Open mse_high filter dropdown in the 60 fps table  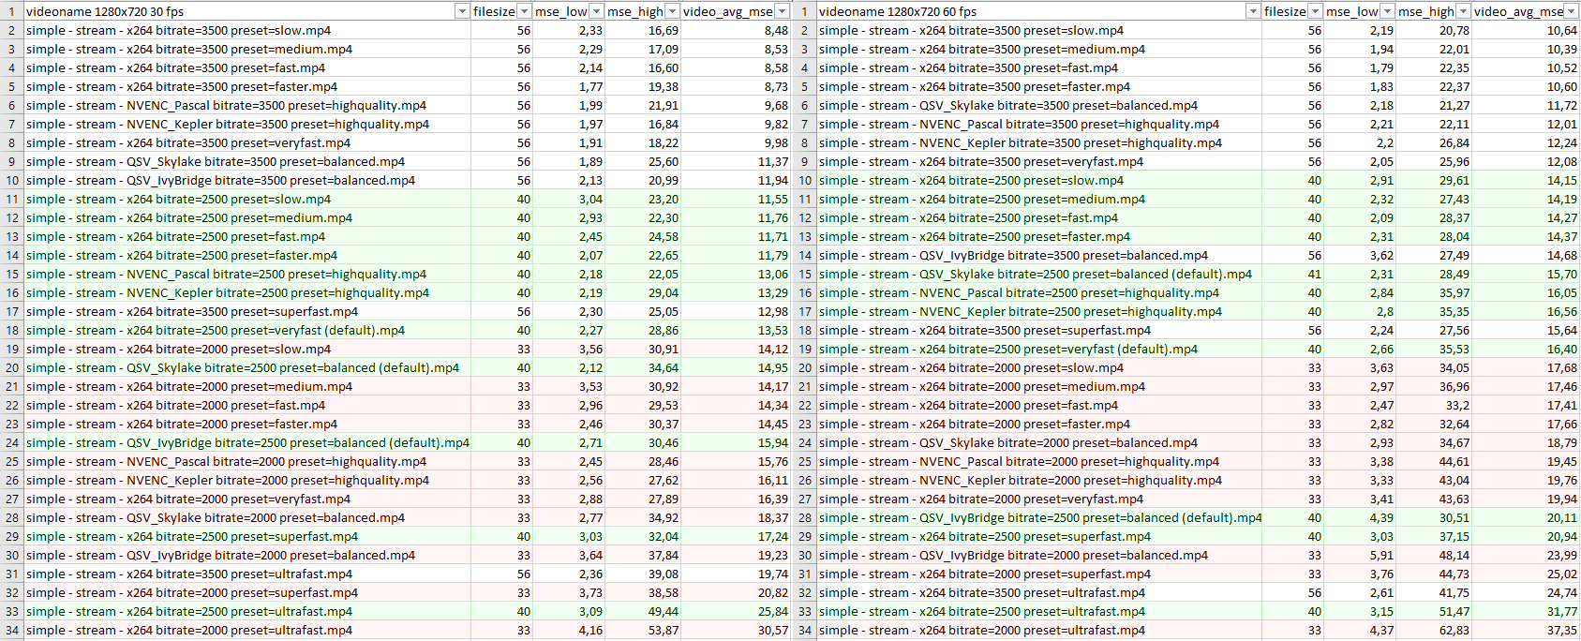[x=1462, y=11]
